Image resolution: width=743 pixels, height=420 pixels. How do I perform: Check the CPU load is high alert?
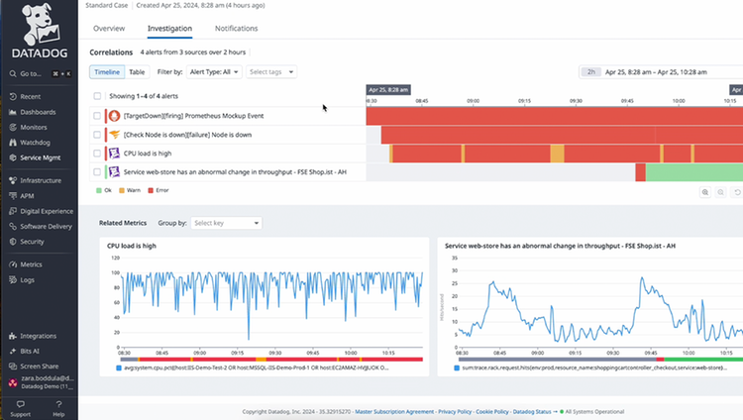coord(97,154)
